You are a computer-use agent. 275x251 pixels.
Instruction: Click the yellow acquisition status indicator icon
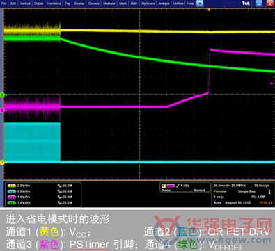point(269,192)
